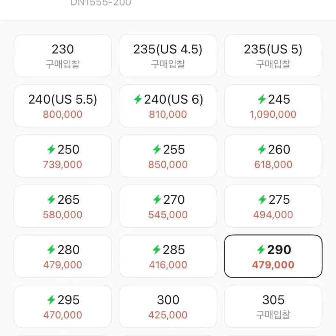Pick size 305 with 구매입찰 label
This screenshot has width=336, height=336.
(273, 307)
